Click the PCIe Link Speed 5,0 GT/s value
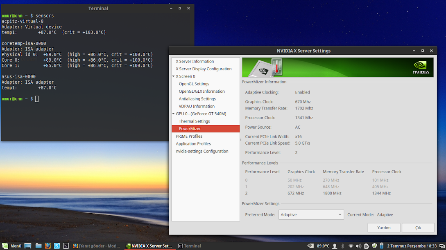This screenshot has width=446, height=250. pos(302,143)
